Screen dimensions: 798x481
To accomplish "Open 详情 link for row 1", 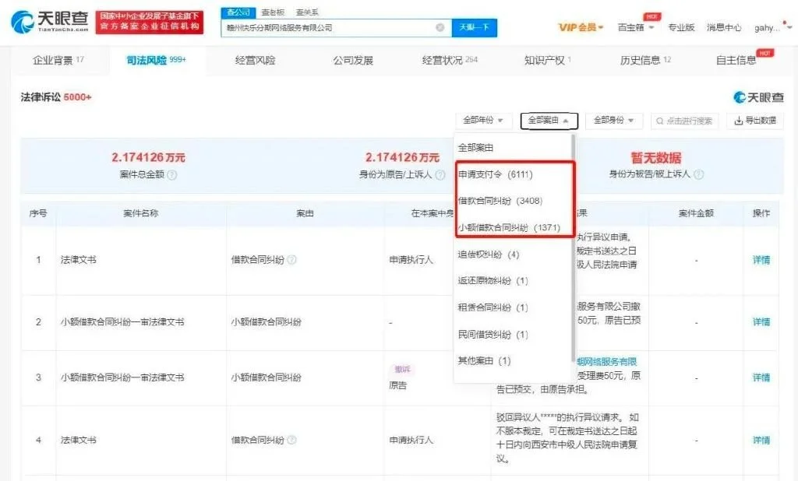I will click(x=761, y=260).
